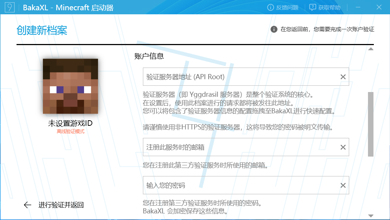Open the 反馈问题 feedback button

tap(283, 7)
